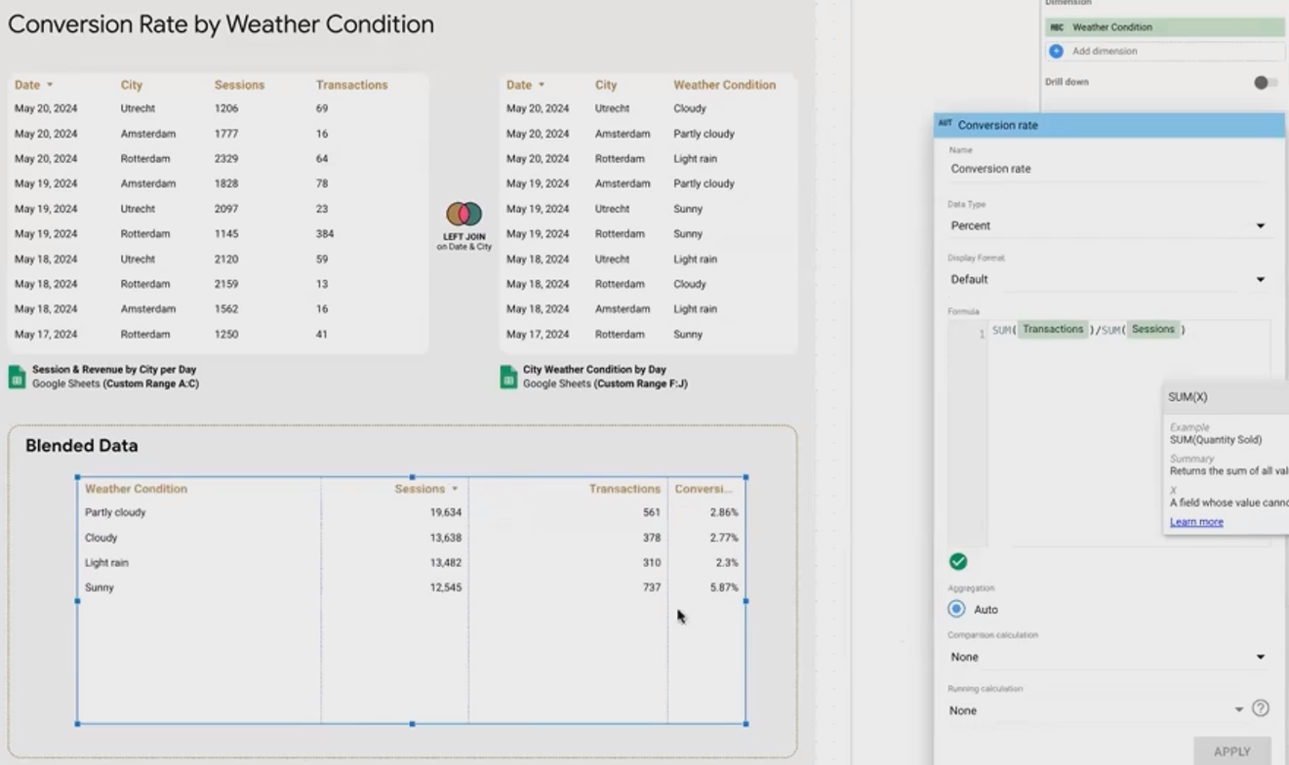Click the Sessions column header in blended table
Viewport: 1289px width, 765px height.
(x=420, y=489)
